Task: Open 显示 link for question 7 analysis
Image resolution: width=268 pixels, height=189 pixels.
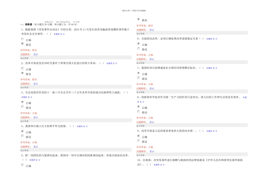Action: 152,88
